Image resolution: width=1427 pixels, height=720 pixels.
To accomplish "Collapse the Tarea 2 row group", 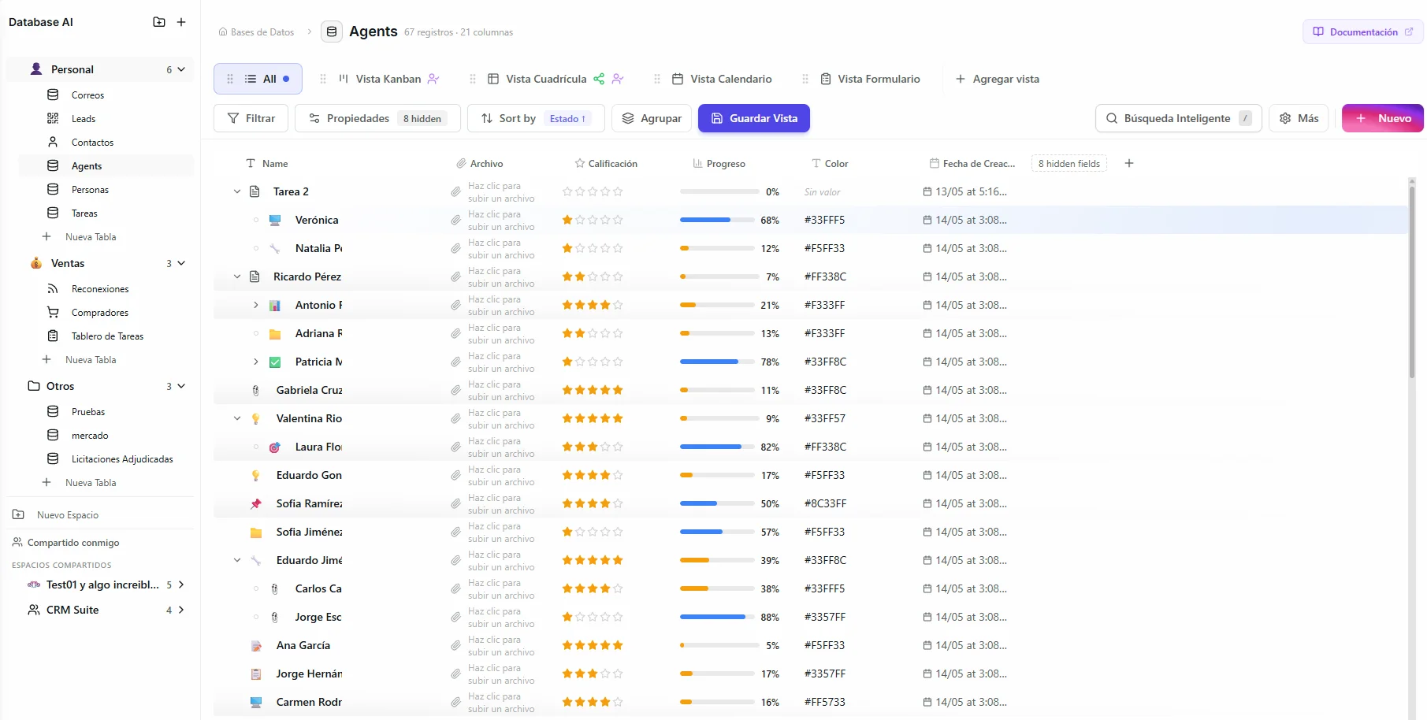I will (237, 191).
